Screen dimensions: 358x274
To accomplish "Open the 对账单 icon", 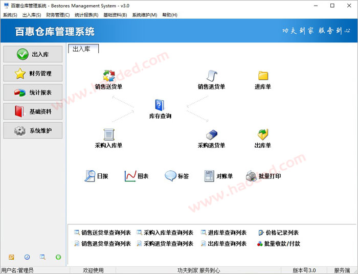I will [209, 176].
